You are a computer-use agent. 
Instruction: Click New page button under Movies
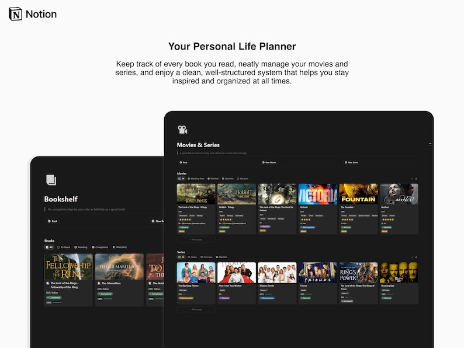pyautogui.click(x=196, y=239)
